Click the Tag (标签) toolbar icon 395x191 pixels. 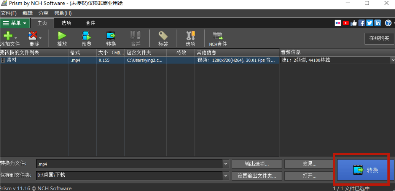[163, 36]
